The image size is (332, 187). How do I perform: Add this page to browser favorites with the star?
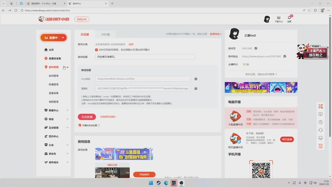[x=309, y=10]
